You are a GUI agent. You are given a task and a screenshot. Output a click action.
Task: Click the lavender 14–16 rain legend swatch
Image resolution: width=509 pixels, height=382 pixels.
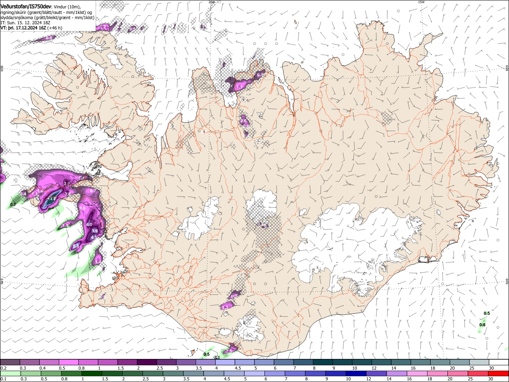(396, 373)
